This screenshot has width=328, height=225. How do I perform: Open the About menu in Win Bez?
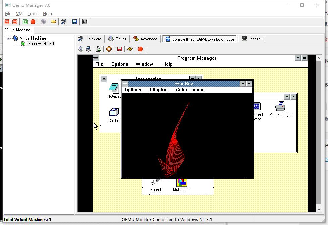pos(199,90)
